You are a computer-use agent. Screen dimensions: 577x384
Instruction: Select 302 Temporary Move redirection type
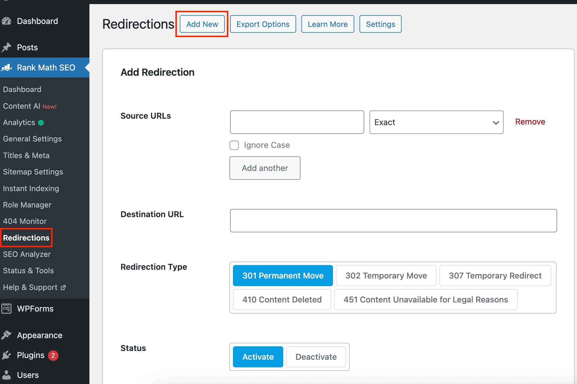point(386,276)
